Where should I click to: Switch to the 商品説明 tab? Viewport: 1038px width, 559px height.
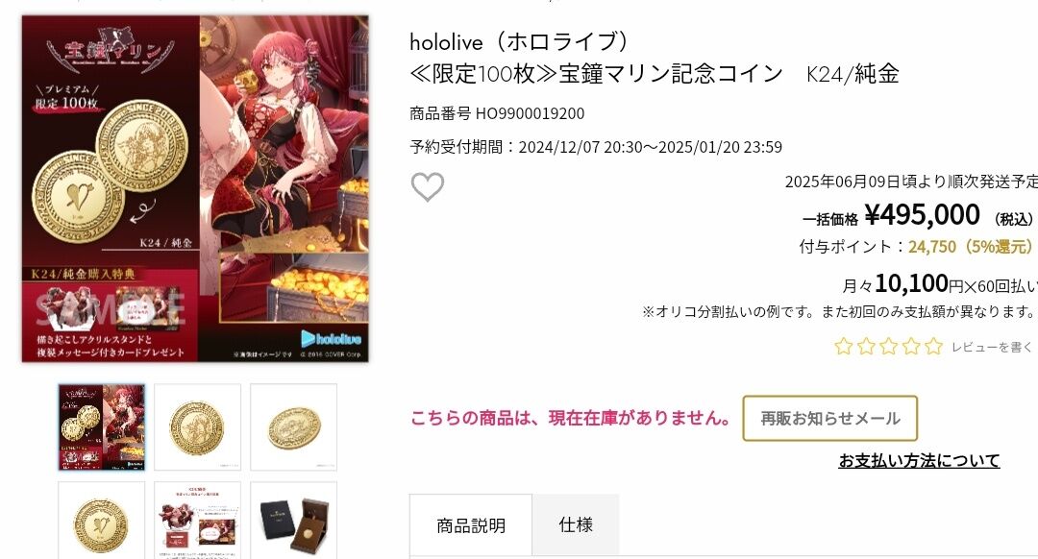tap(471, 525)
